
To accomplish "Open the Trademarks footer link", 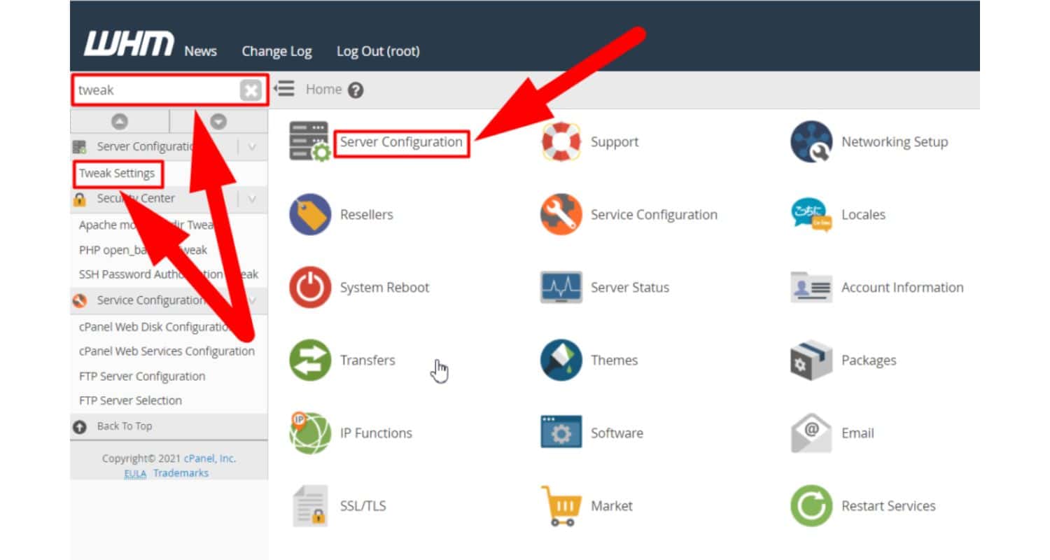I will coord(181,473).
